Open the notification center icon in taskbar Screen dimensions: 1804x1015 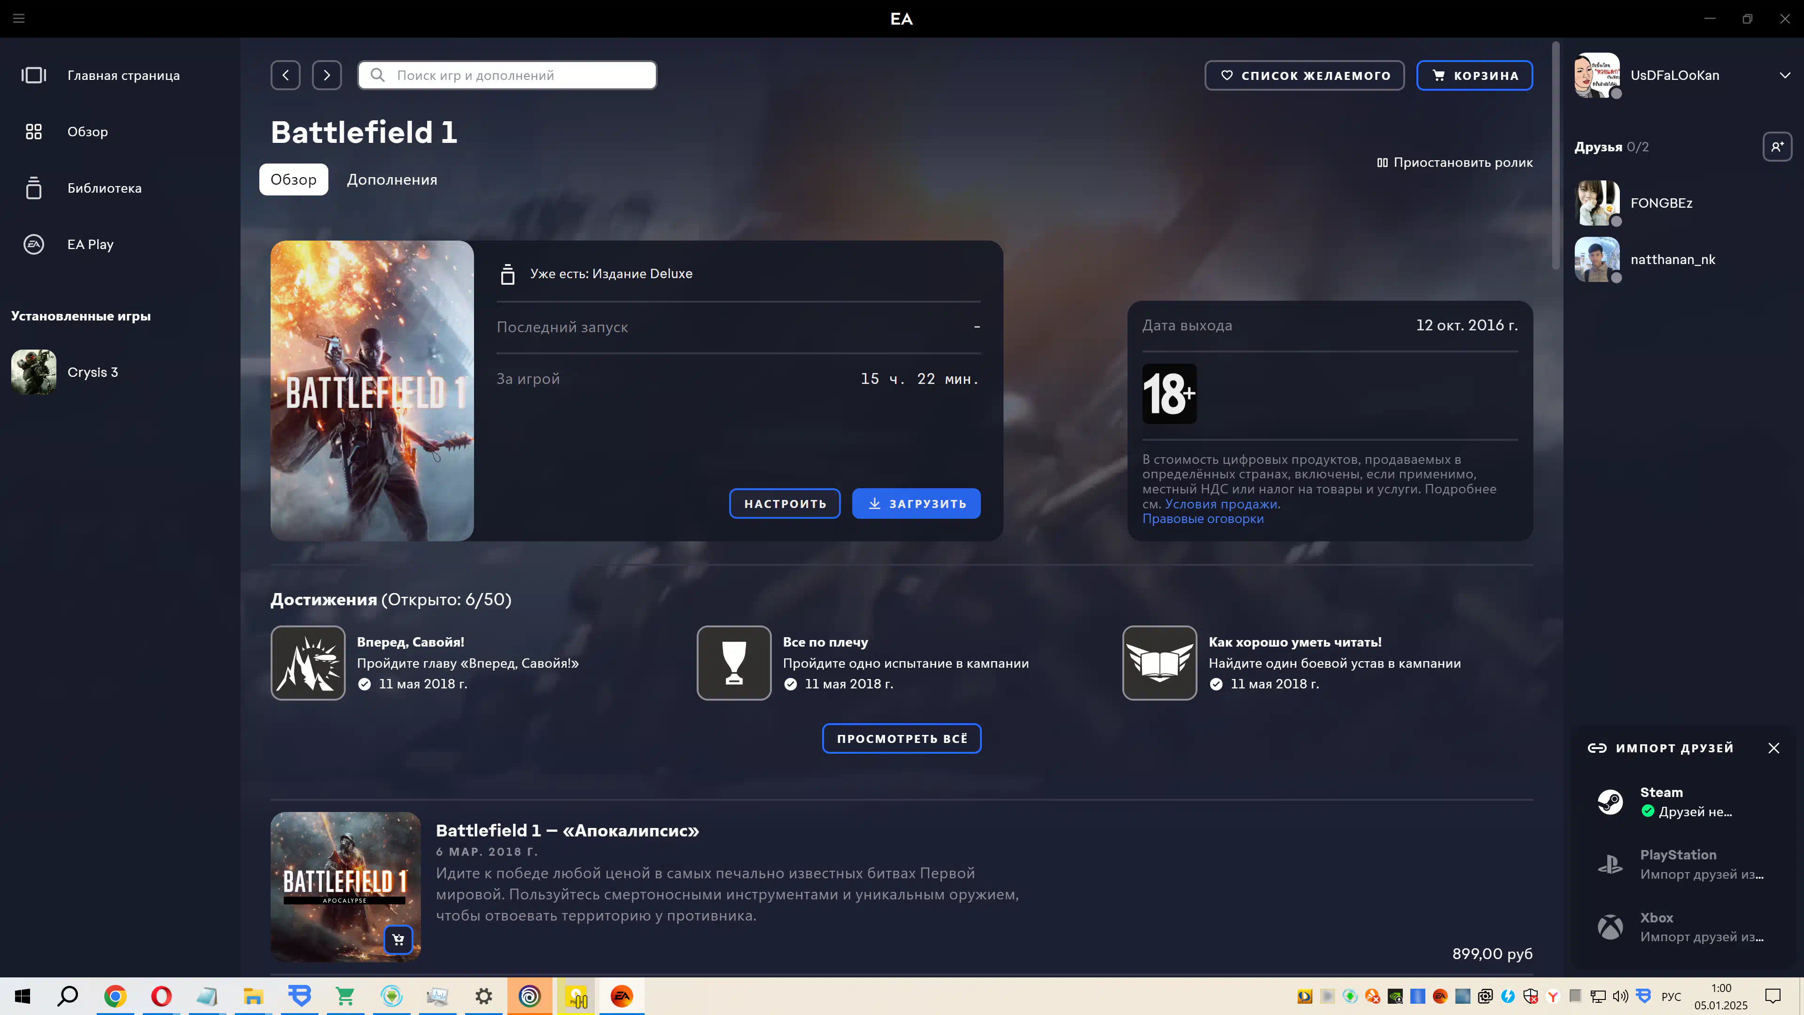(1773, 996)
